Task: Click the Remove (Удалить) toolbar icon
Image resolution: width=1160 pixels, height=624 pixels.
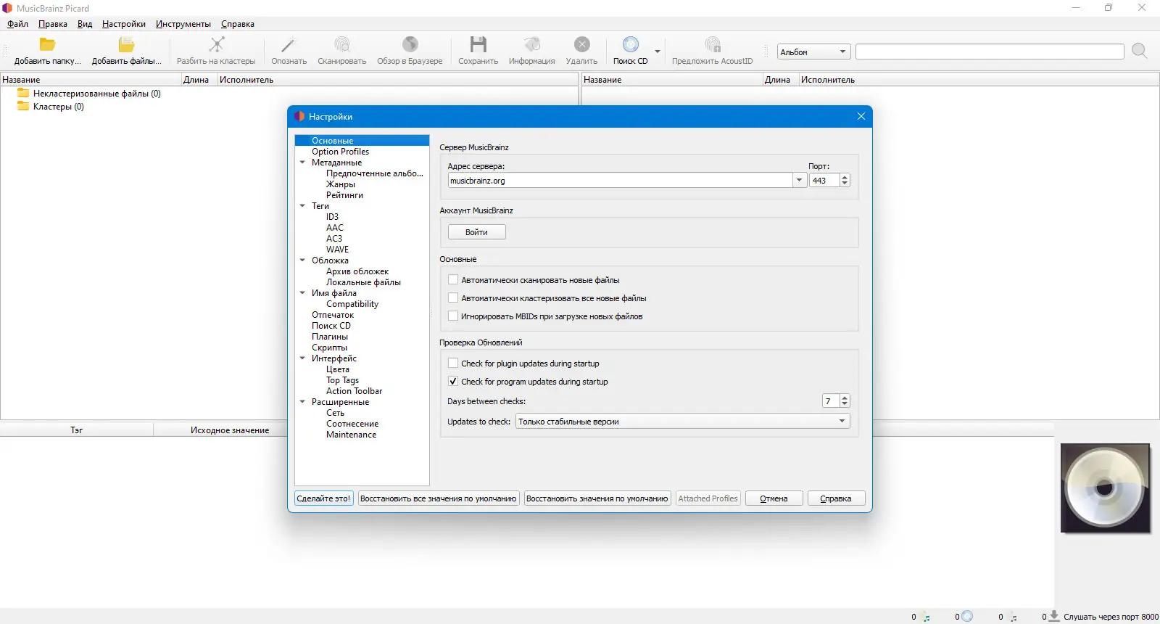Action: tap(581, 45)
